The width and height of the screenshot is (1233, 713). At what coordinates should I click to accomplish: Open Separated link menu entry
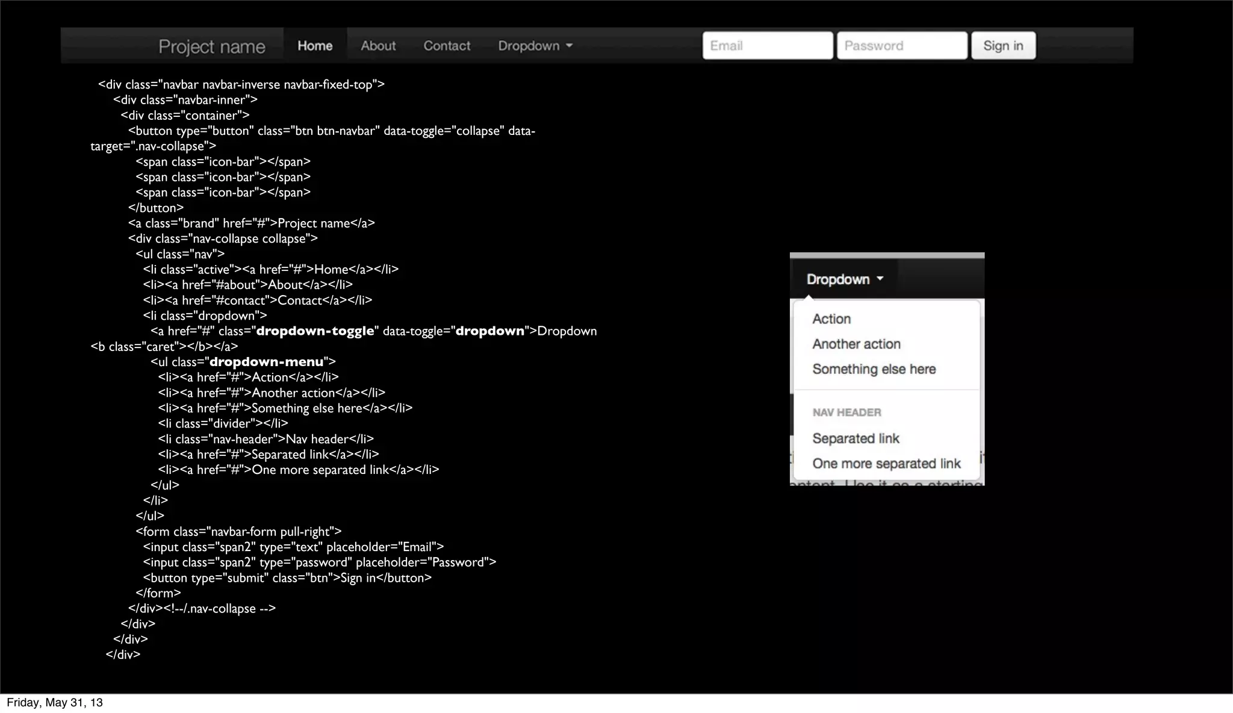tap(856, 438)
